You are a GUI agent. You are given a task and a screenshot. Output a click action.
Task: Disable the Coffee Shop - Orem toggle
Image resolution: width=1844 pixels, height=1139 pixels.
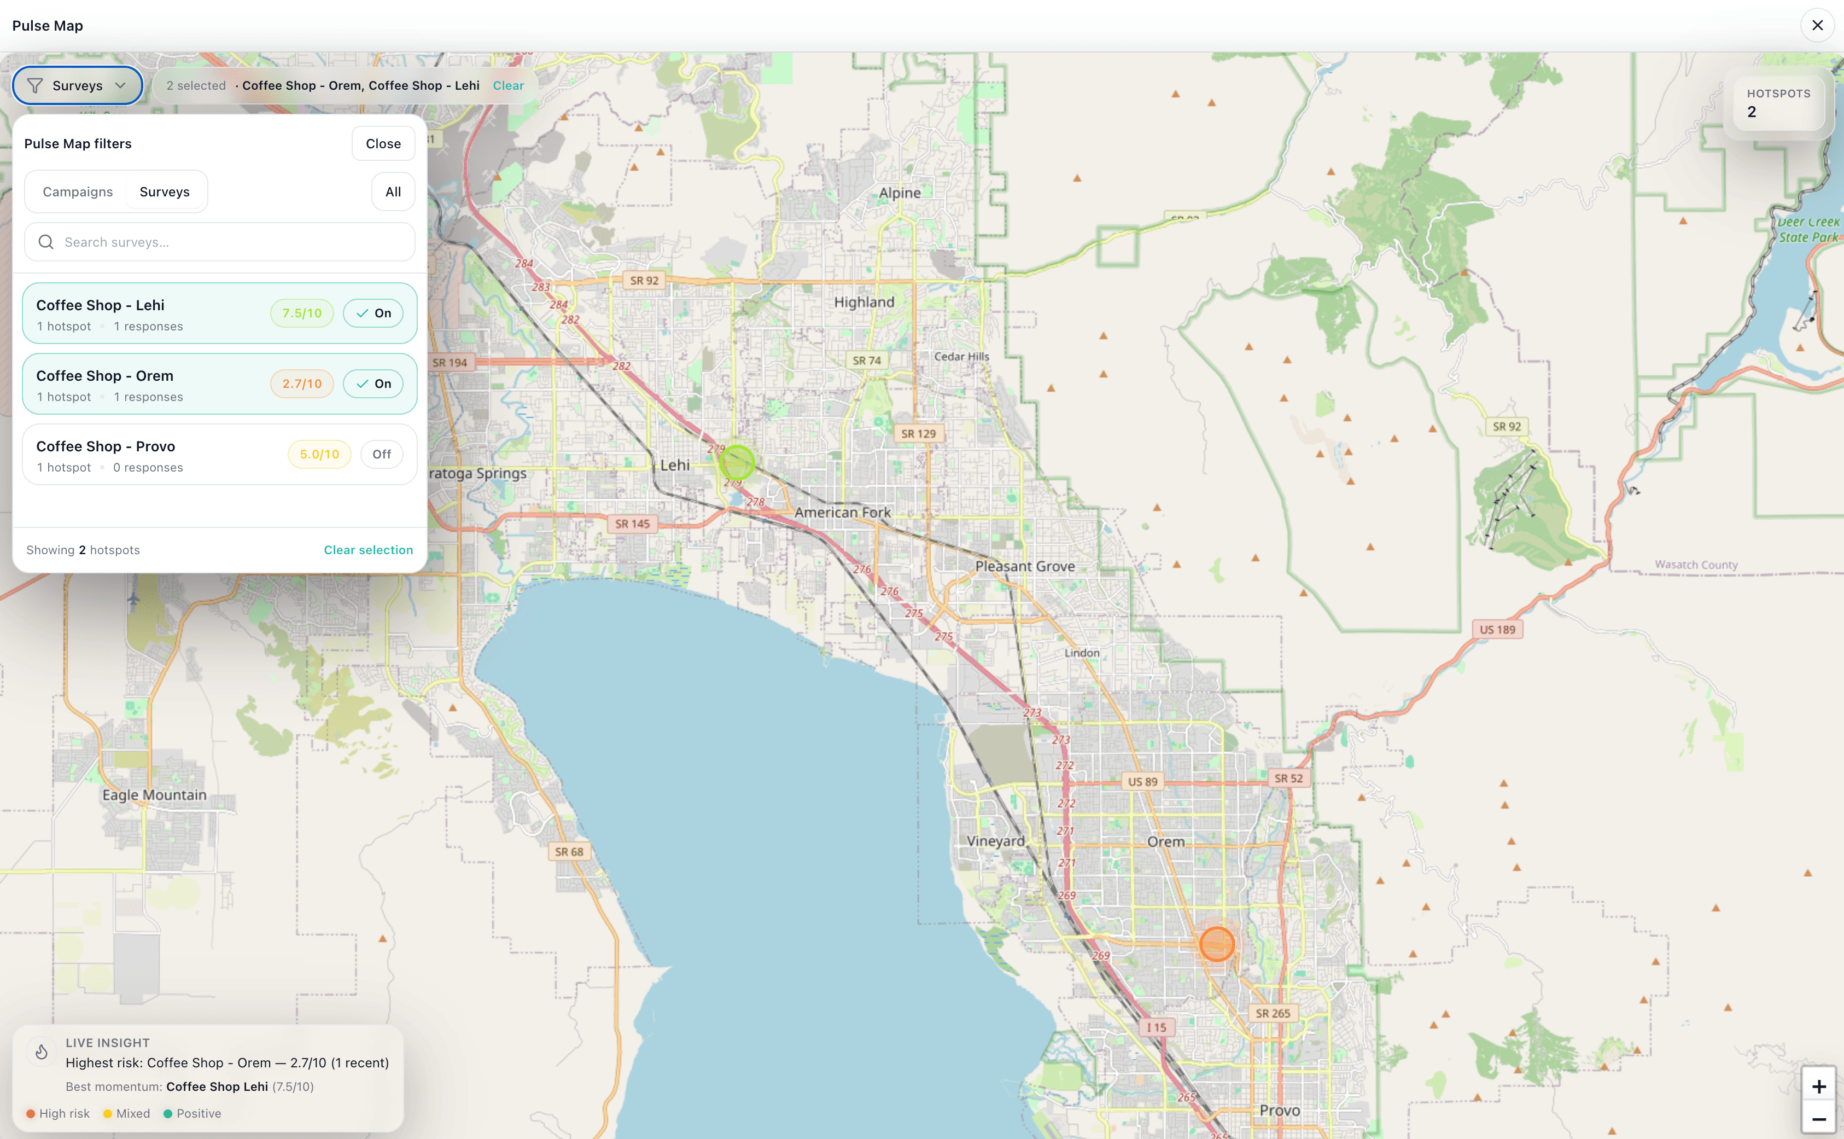[x=374, y=383]
